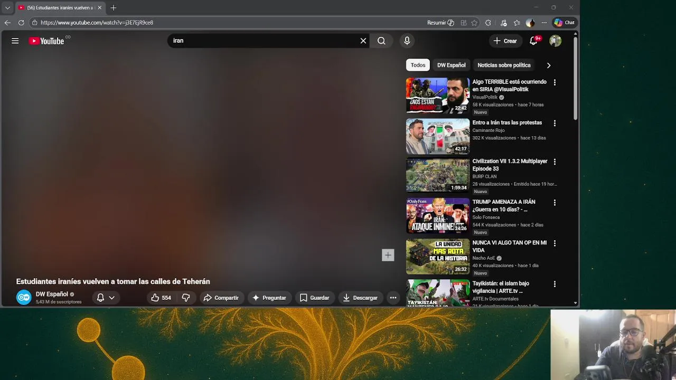The width and height of the screenshot is (676, 380).
Task: Open options for Tayikistán video
Action: click(555, 284)
